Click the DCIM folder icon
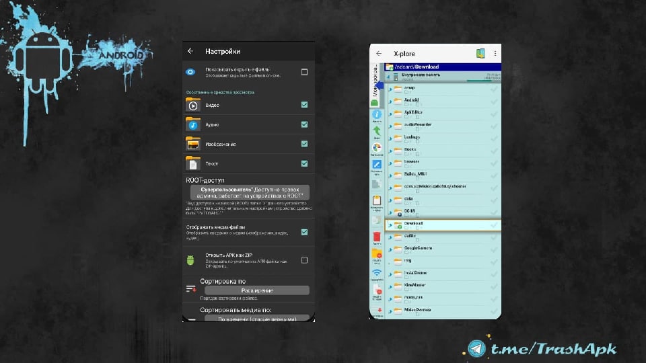The height and width of the screenshot is (363, 646). coord(398,212)
